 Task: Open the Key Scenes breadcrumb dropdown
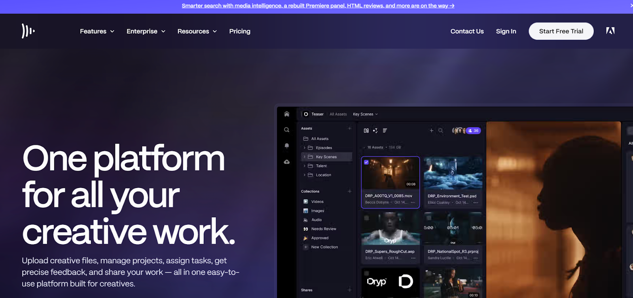tap(365, 114)
